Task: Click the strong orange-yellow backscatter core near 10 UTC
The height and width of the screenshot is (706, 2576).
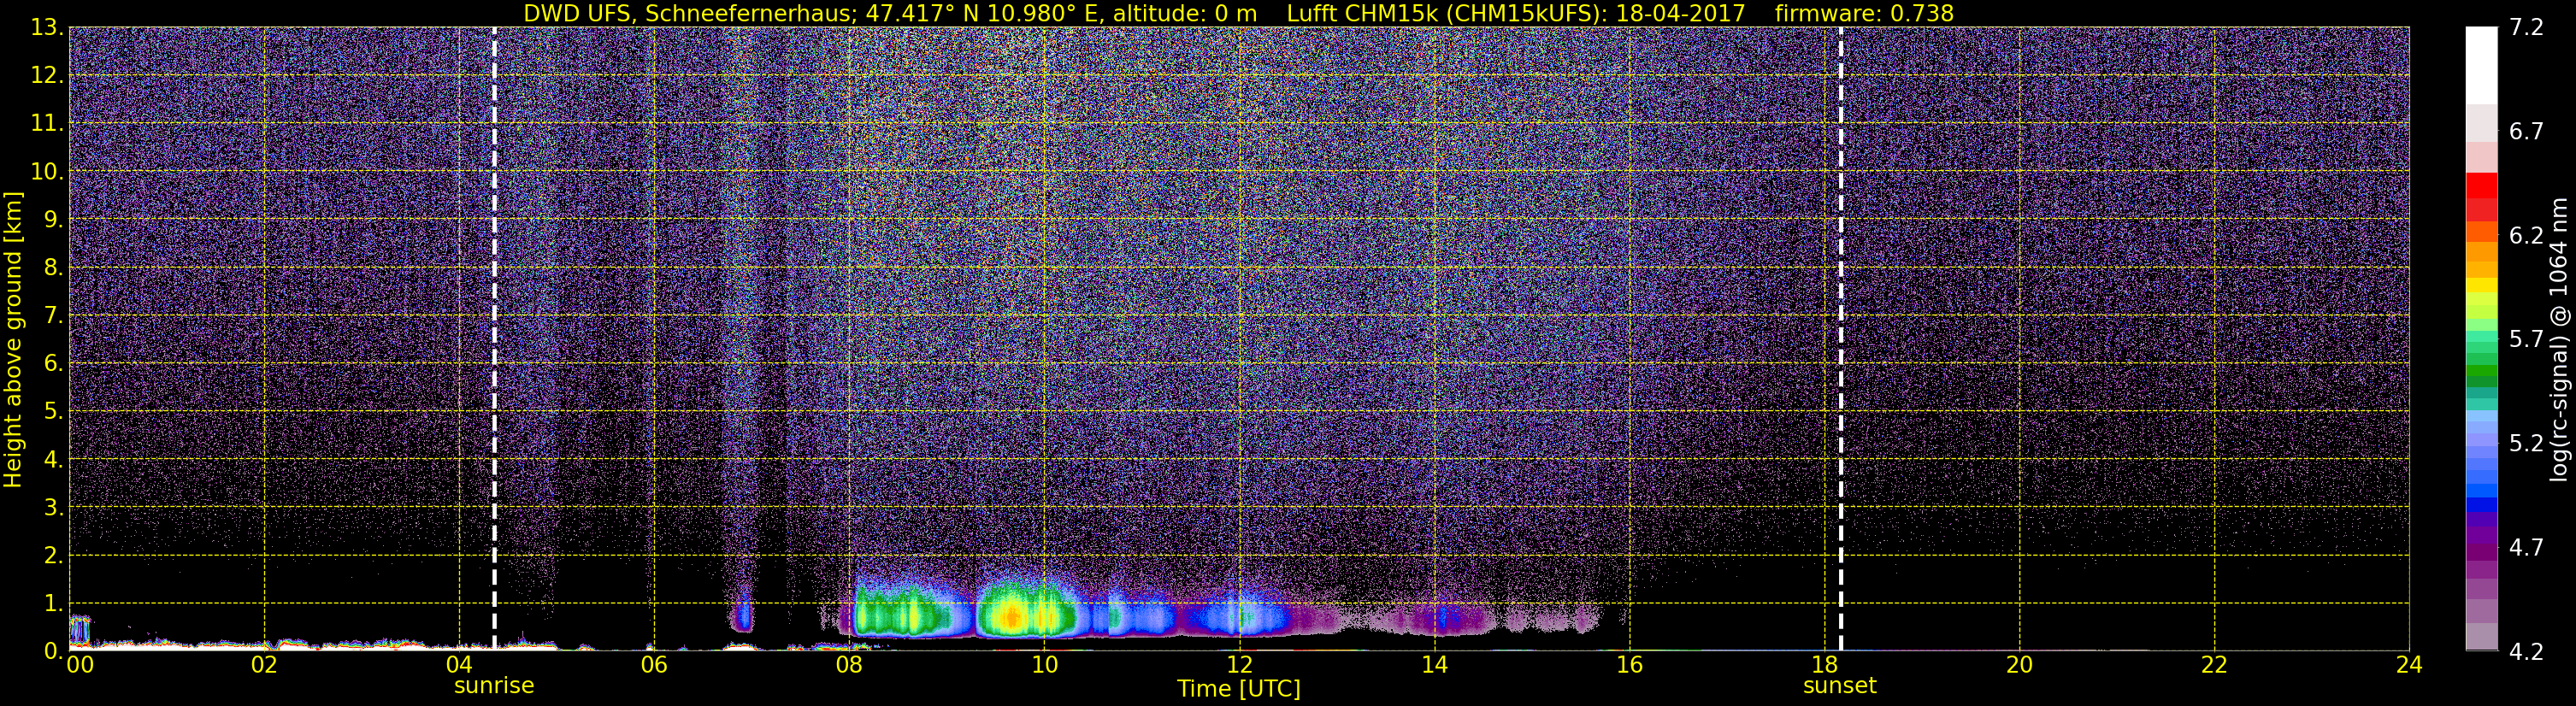Action: click(1011, 618)
